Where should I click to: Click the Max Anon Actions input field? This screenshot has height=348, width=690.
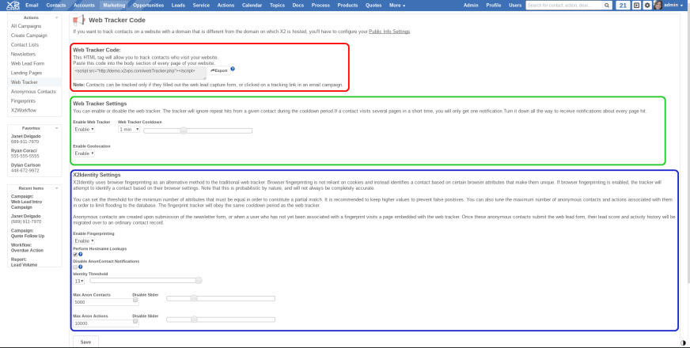coord(105,323)
